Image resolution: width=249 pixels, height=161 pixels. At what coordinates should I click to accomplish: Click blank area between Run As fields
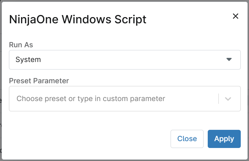coord(125,73)
